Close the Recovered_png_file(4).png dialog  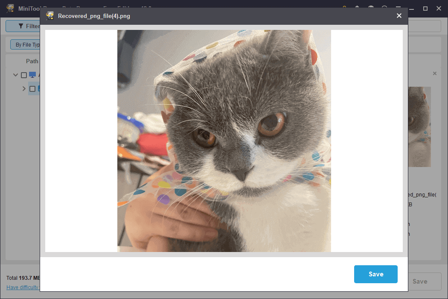(x=399, y=15)
